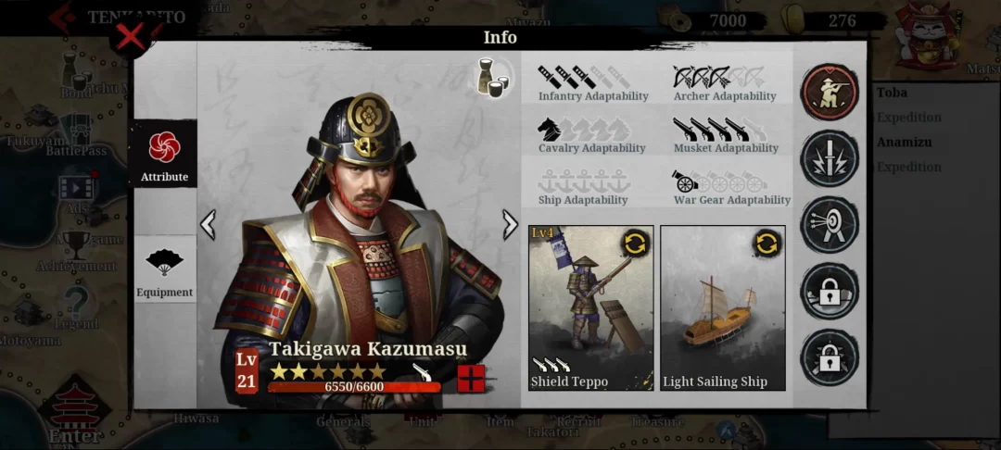1001x450 pixels.
Task: Show the previous general with left arrow
Action: point(209,224)
